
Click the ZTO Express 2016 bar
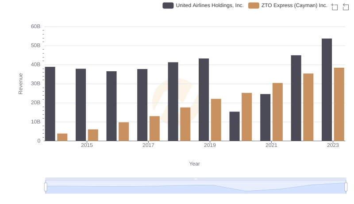point(124,131)
